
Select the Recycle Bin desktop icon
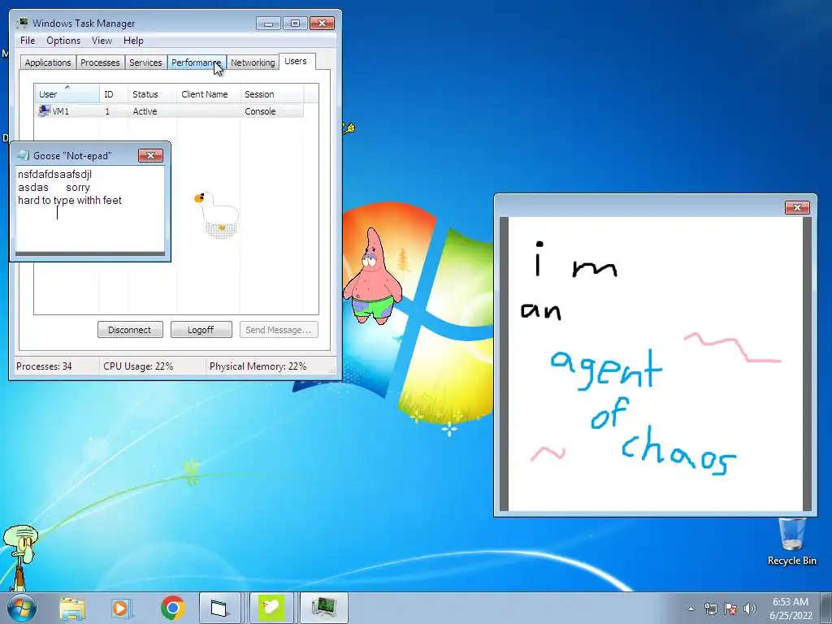click(791, 541)
